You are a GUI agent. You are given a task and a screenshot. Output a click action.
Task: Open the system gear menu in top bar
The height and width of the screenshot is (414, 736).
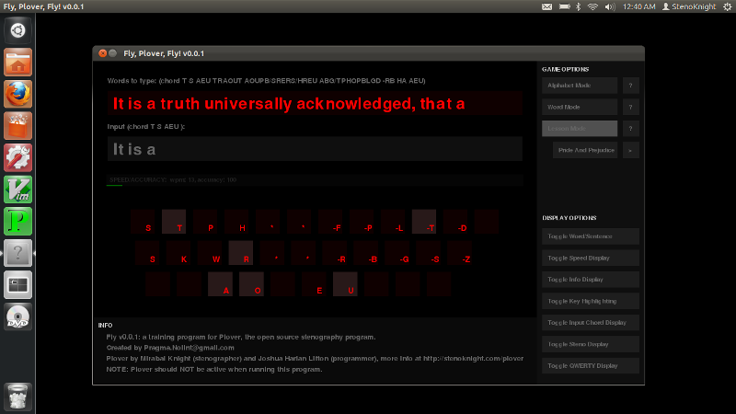coord(727,6)
